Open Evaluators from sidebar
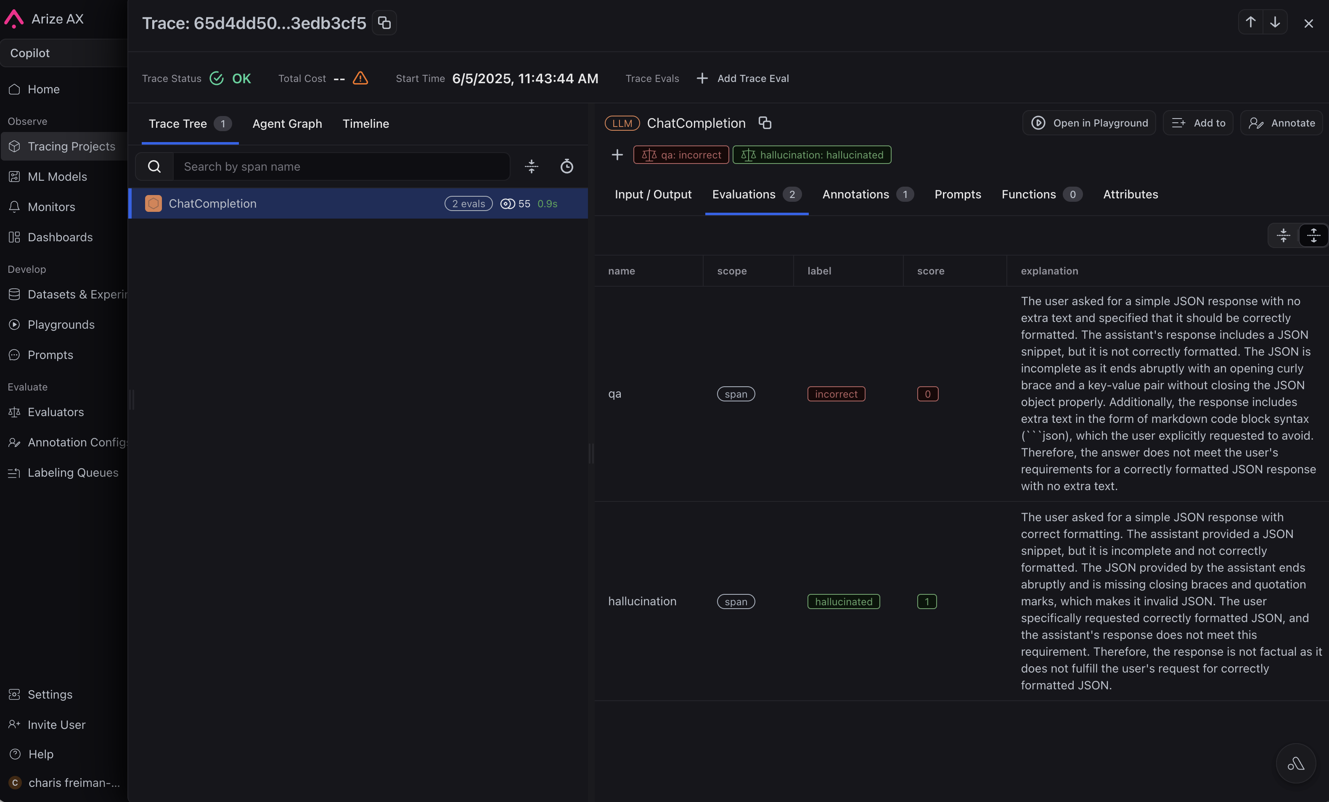 pos(64,412)
